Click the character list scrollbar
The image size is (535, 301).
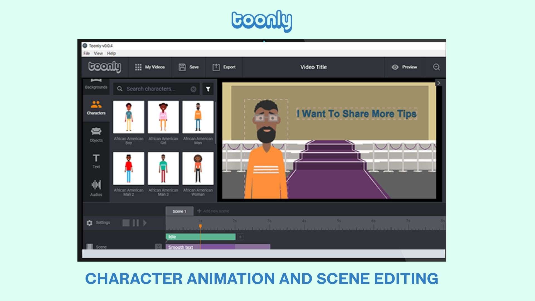[215, 123]
